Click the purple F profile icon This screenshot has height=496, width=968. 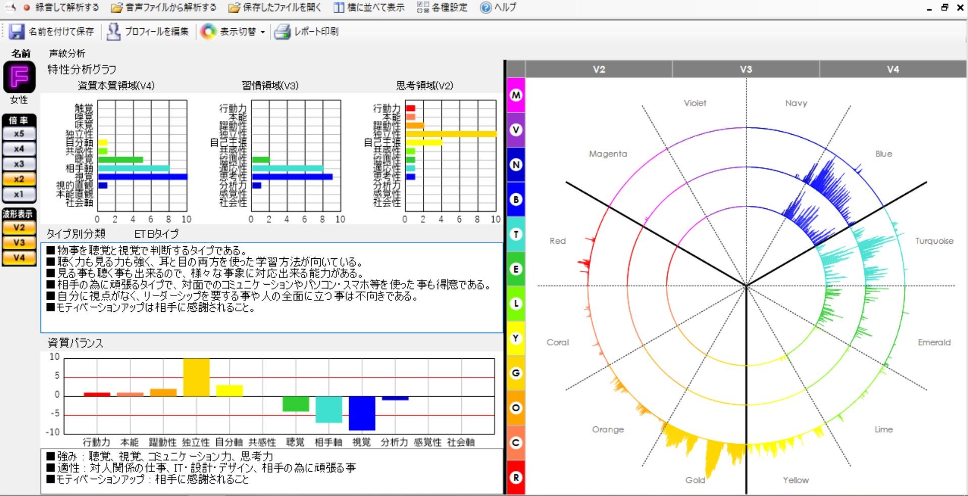tap(19, 77)
